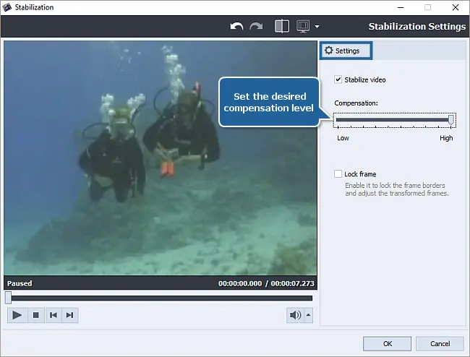Click OK to apply stabilization
The image size is (470, 357).
(x=388, y=343)
